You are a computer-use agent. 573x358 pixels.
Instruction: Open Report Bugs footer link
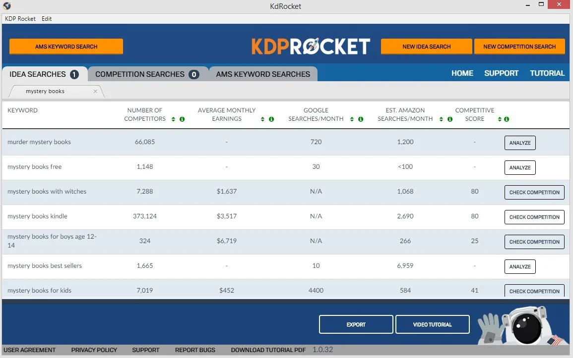coord(195,350)
